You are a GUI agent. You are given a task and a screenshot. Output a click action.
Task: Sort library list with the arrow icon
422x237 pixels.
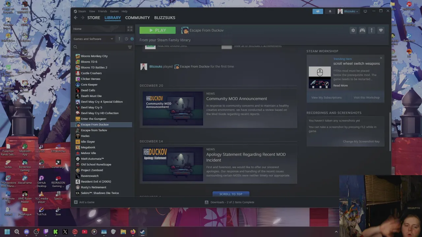(x=119, y=39)
